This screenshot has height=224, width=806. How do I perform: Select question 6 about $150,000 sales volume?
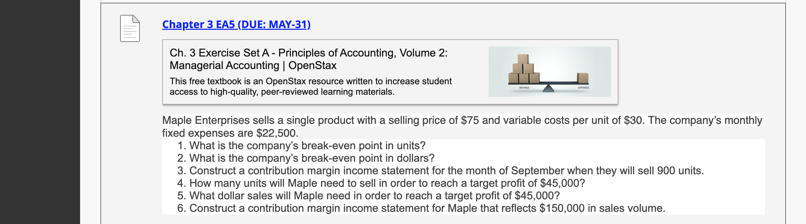click(427, 208)
